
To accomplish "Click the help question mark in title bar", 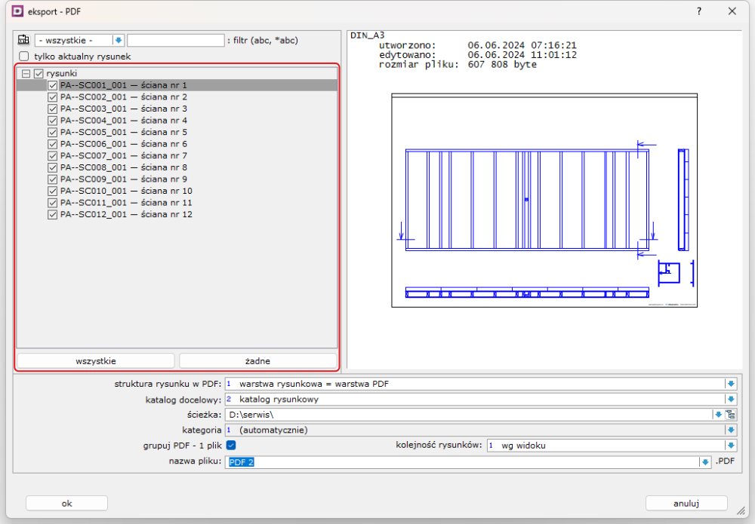I will (x=698, y=11).
